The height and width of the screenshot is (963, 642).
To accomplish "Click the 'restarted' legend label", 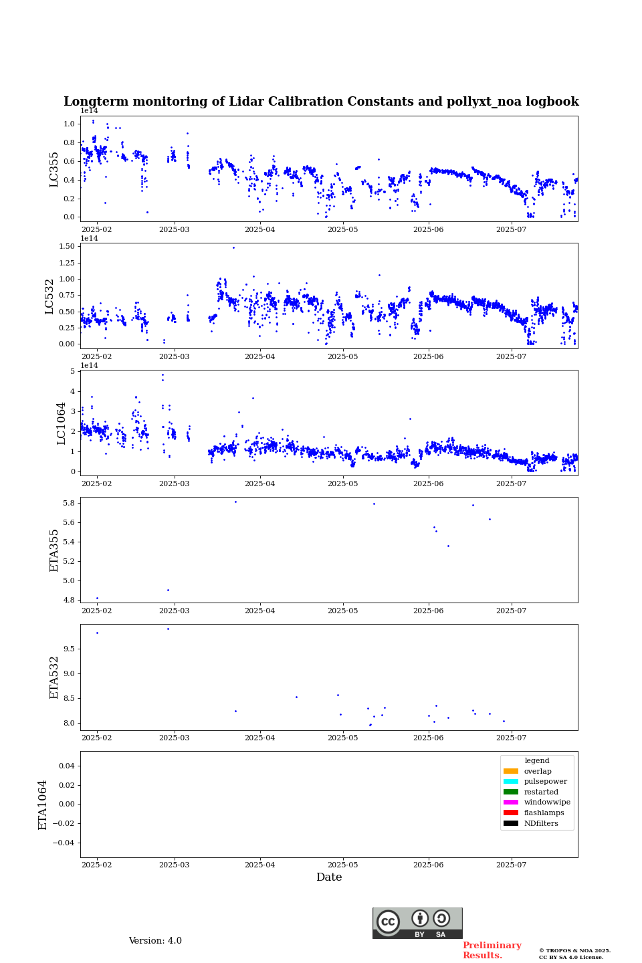I will pos(541,792).
